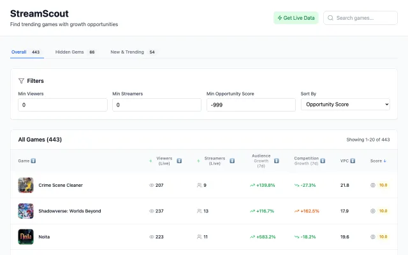Click the VPC value 19.6
The height and width of the screenshot is (255, 408).
pyautogui.click(x=345, y=237)
